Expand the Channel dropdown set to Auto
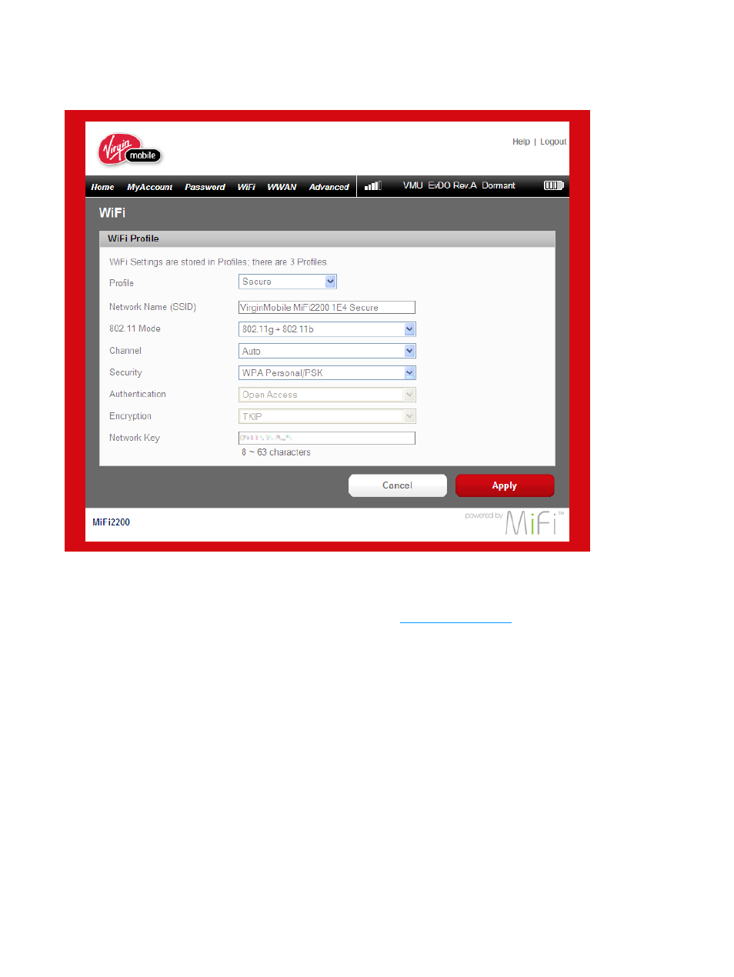The width and height of the screenshot is (734, 977). 327,351
